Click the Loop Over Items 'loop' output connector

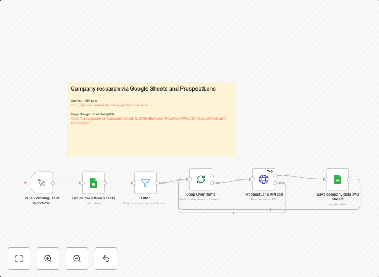(x=212, y=183)
